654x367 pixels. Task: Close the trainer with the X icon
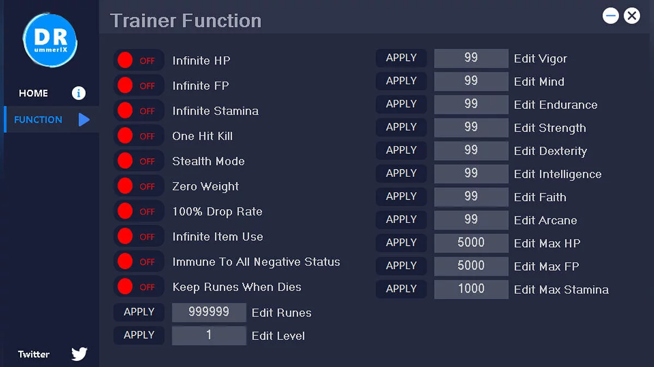632,16
